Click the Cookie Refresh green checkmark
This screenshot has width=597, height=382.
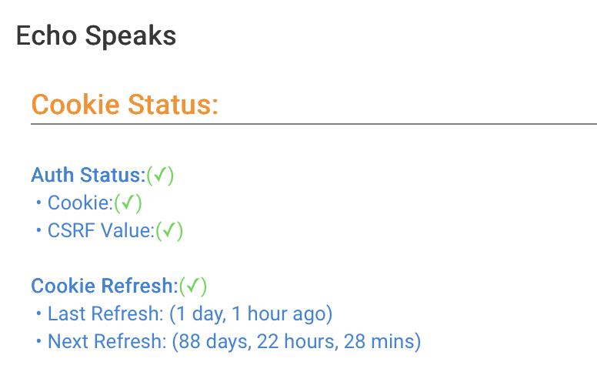pos(193,286)
